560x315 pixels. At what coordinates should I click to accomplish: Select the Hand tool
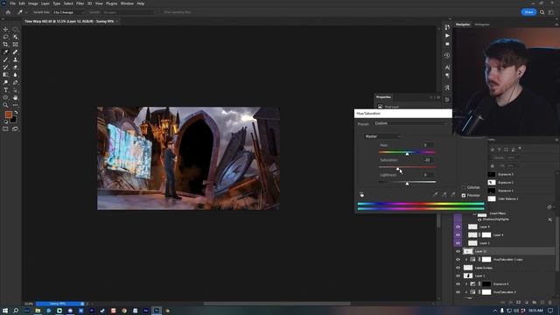(16, 97)
